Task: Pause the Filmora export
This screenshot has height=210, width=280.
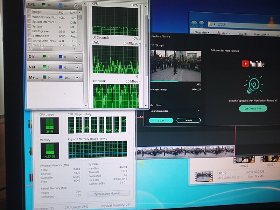Action: click(161, 120)
